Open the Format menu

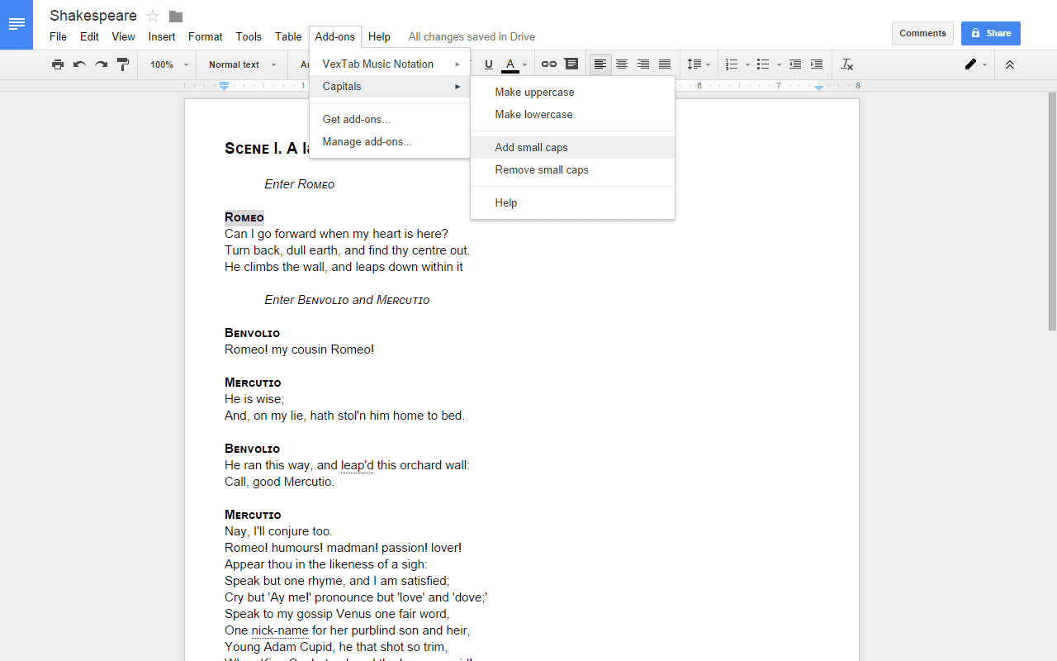coord(206,36)
